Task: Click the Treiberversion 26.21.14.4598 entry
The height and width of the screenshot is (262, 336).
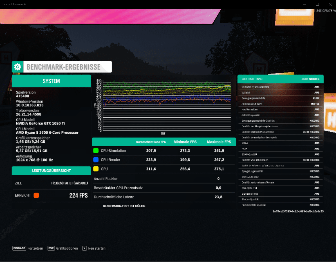Action: coord(28,113)
